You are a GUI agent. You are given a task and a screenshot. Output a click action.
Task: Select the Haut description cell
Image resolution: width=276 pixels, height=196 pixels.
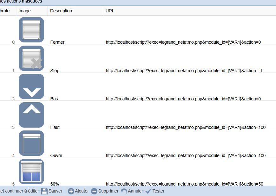click(x=55, y=127)
